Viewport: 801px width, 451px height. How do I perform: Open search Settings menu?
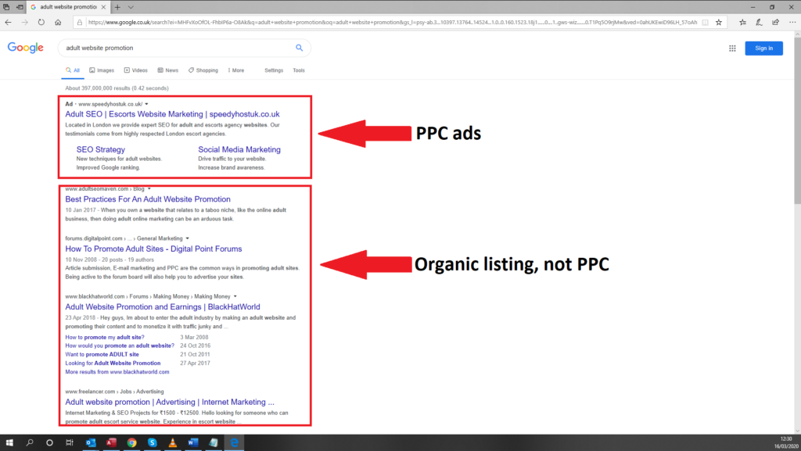click(274, 70)
